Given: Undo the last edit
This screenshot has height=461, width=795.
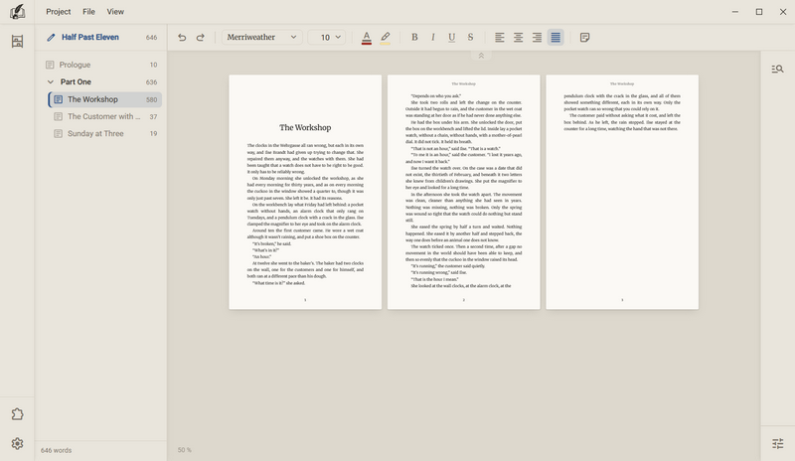Looking at the screenshot, I should coord(182,37).
